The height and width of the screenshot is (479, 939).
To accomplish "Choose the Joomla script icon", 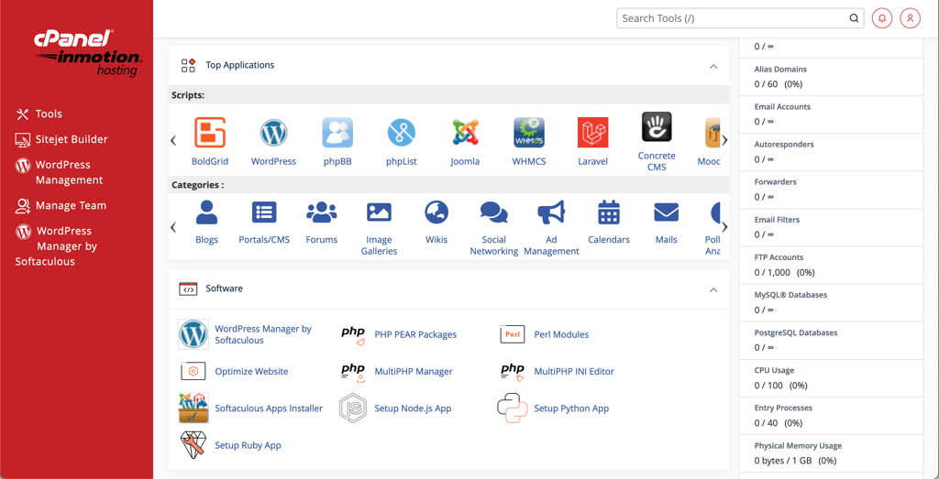I will coord(465,133).
